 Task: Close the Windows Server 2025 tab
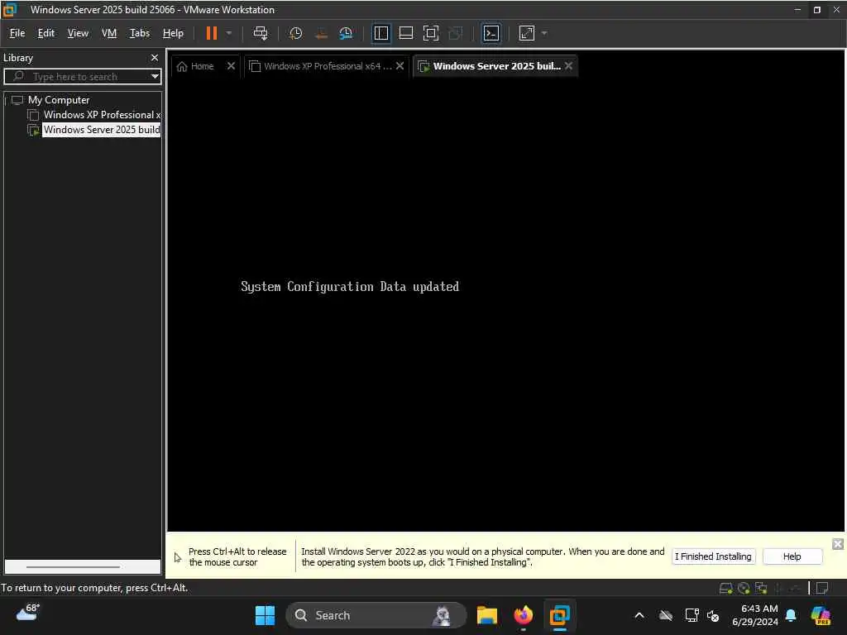click(x=568, y=66)
